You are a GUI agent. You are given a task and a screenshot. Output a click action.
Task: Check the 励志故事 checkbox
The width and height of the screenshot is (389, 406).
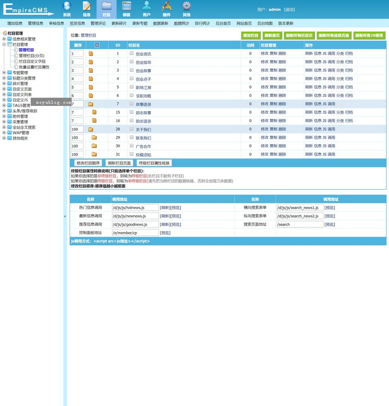click(131, 112)
